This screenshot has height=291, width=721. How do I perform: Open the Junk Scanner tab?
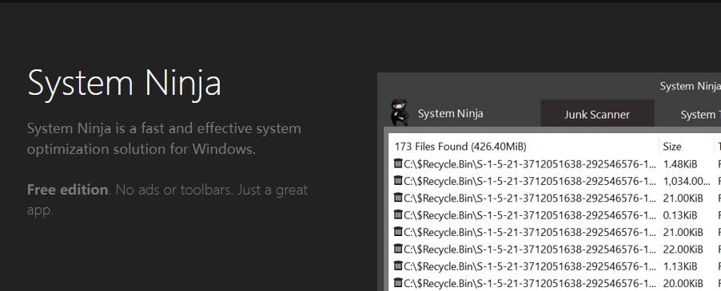point(597,114)
